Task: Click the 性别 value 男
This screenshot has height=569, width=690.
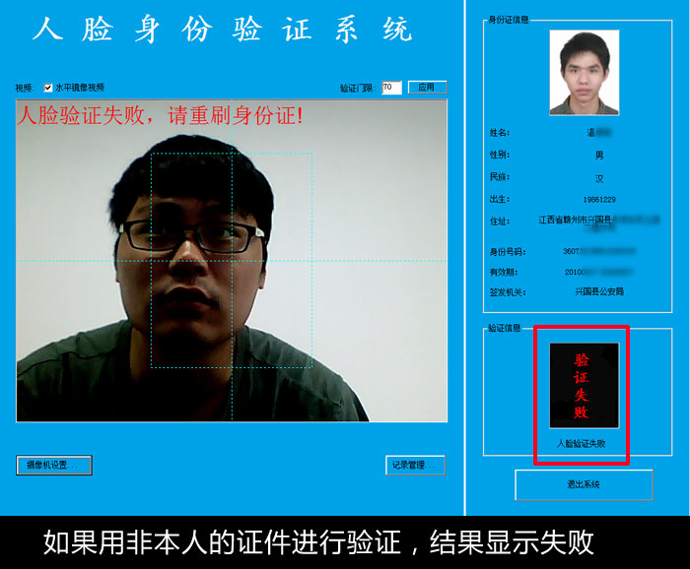Action: pos(598,156)
